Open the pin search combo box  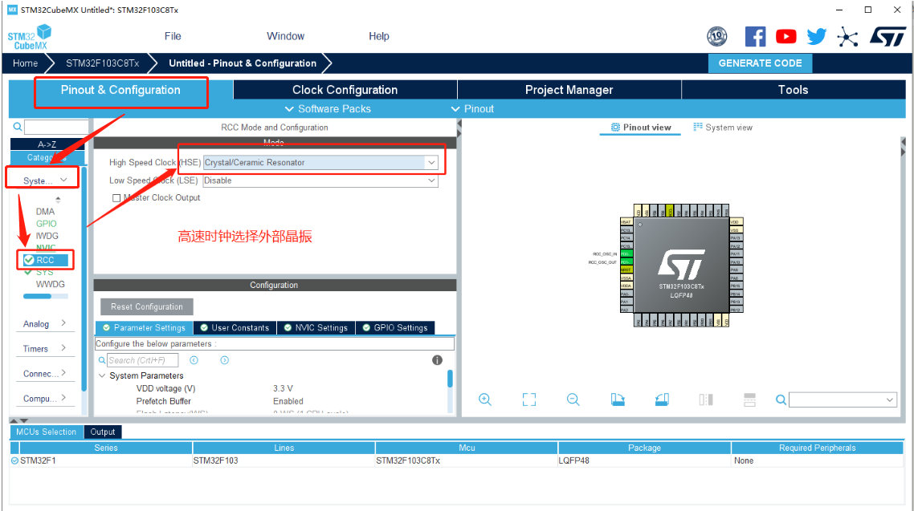tap(843, 399)
